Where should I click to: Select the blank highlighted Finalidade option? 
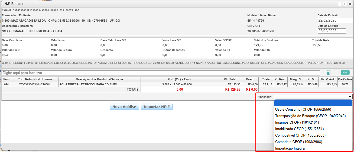click(x=313, y=103)
